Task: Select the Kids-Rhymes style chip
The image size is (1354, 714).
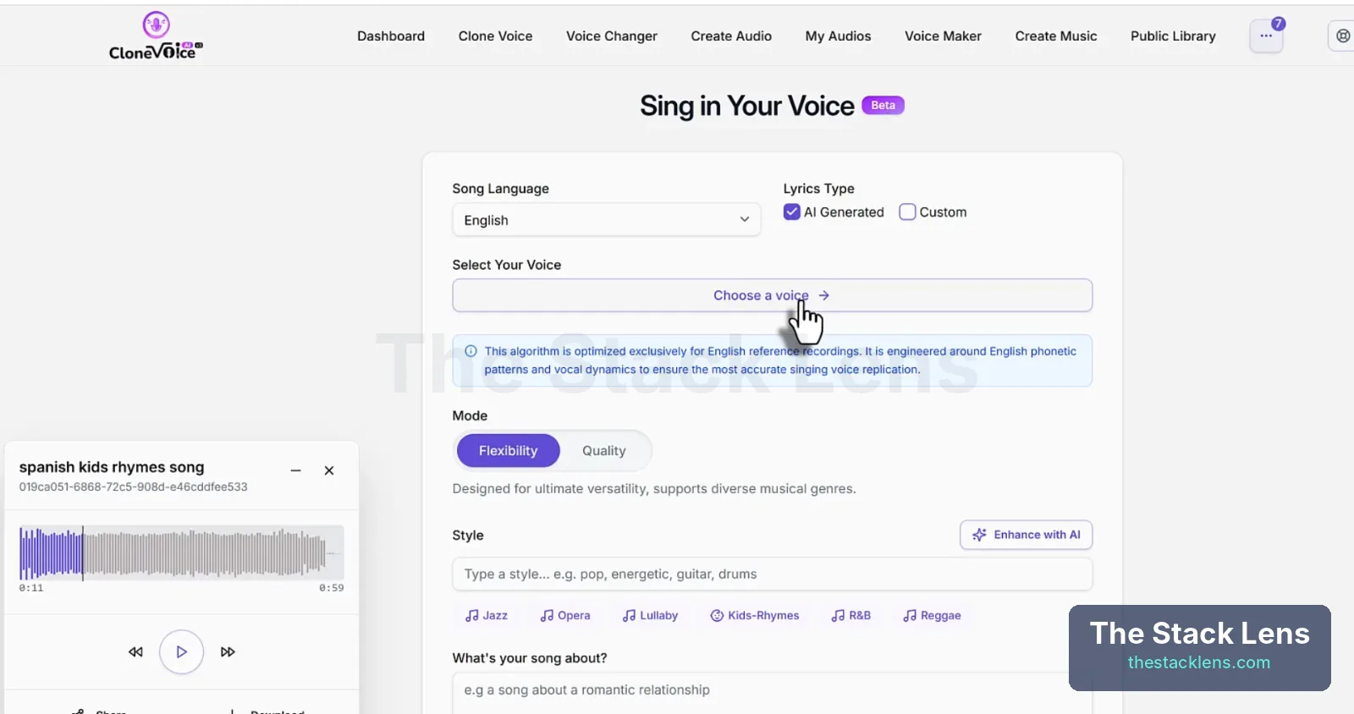Action: (755, 615)
